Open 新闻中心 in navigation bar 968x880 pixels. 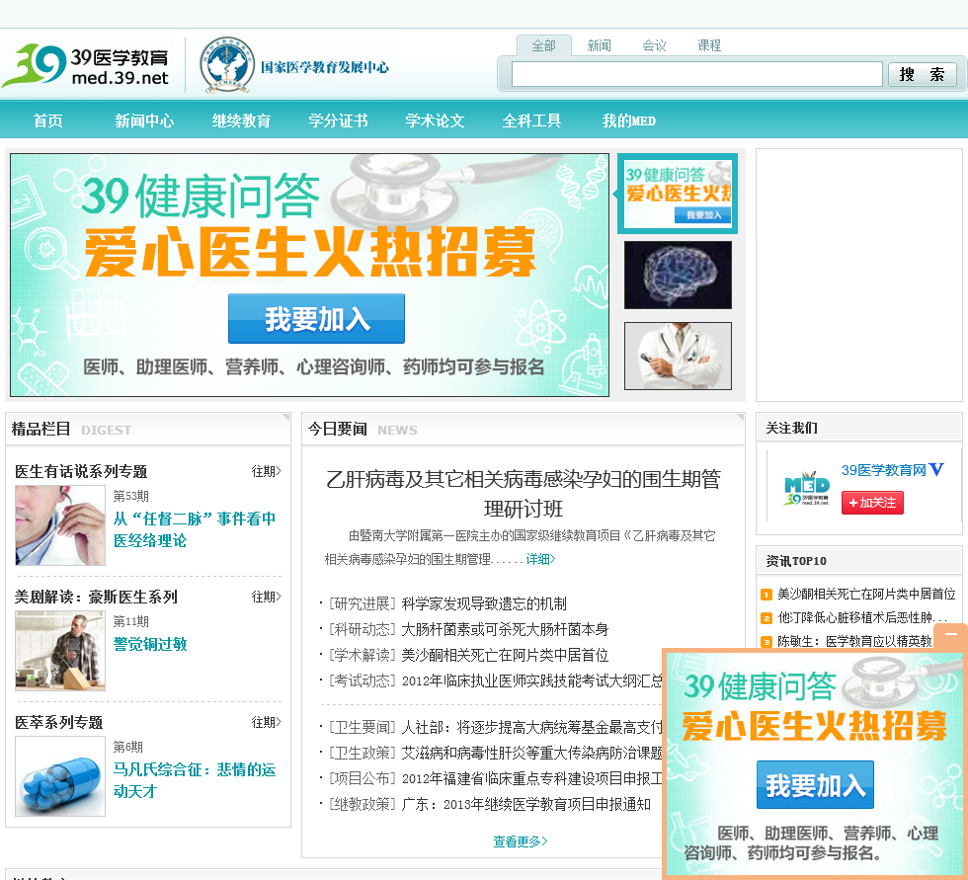coord(144,120)
